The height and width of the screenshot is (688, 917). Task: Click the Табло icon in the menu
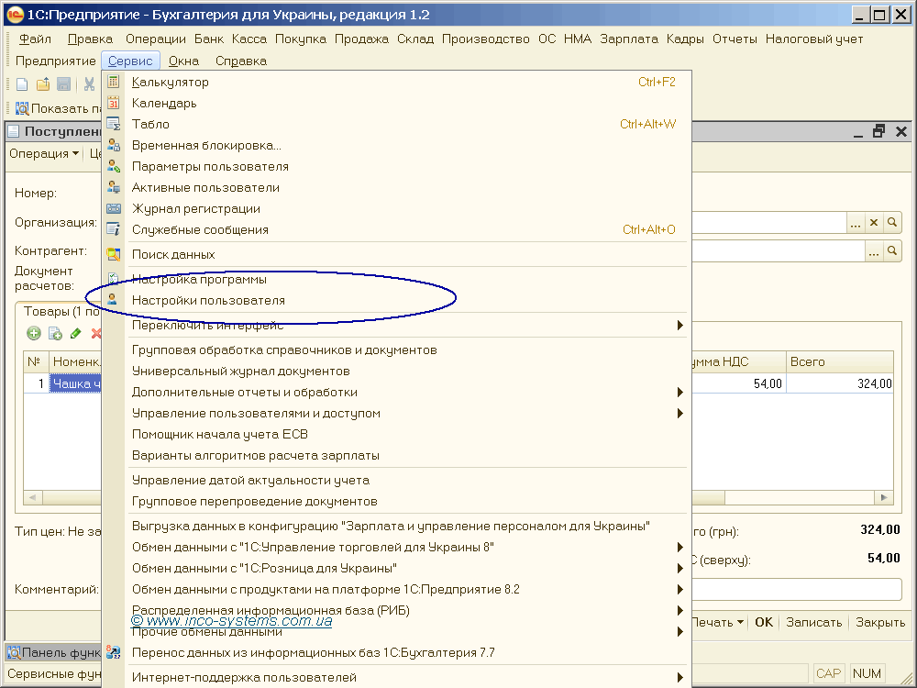point(114,124)
